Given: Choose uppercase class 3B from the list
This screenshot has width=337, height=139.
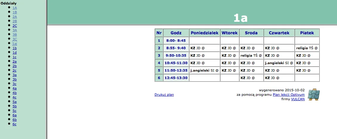Looking at the screenshot, I should [15, 35].
